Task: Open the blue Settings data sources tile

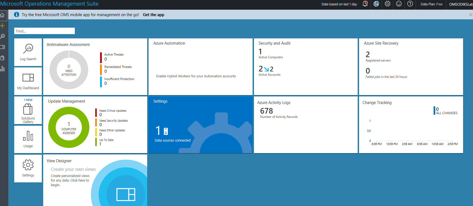Action: pos(200,125)
